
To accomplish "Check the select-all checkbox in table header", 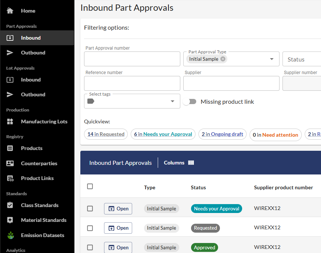I will [90, 186].
